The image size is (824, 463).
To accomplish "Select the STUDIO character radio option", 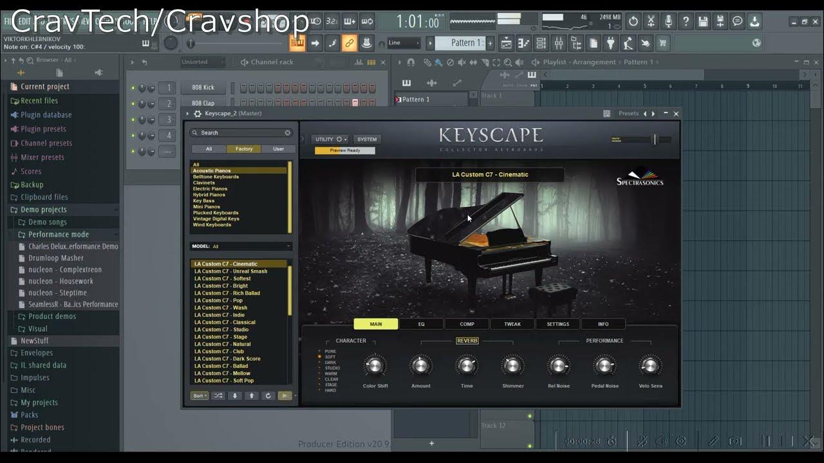I will coord(329,368).
